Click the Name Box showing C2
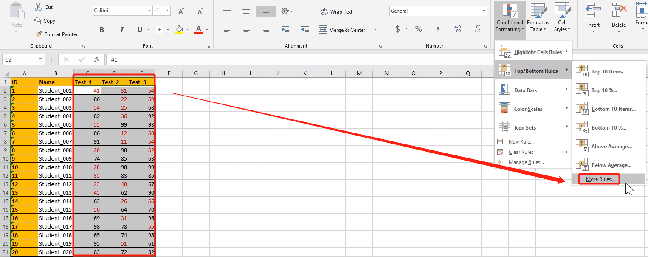The image size is (648, 257). pos(23,60)
